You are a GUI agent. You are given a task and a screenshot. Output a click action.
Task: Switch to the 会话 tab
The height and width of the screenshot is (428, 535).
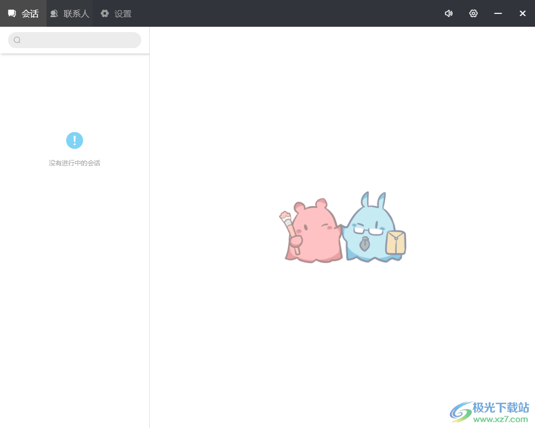click(29, 13)
